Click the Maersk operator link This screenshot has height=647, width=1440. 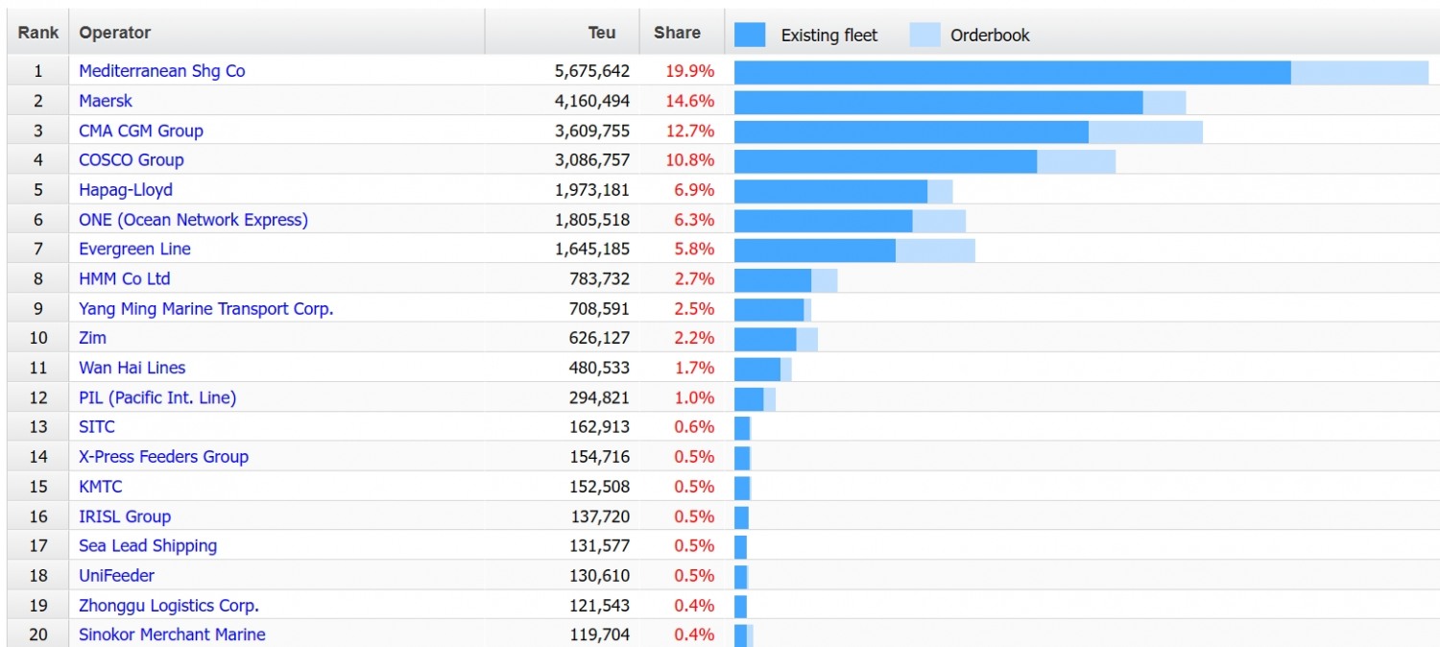[x=106, y=101]
